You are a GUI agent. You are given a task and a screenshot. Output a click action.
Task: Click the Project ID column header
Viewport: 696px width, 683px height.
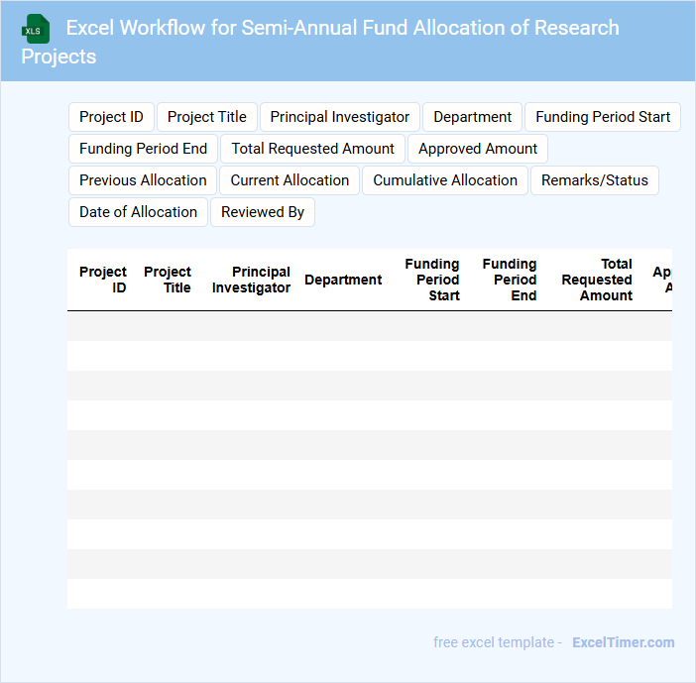point(102,280)
